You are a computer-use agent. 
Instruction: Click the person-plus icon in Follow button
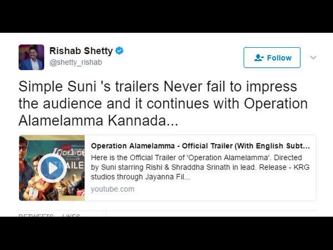[259, 58]
